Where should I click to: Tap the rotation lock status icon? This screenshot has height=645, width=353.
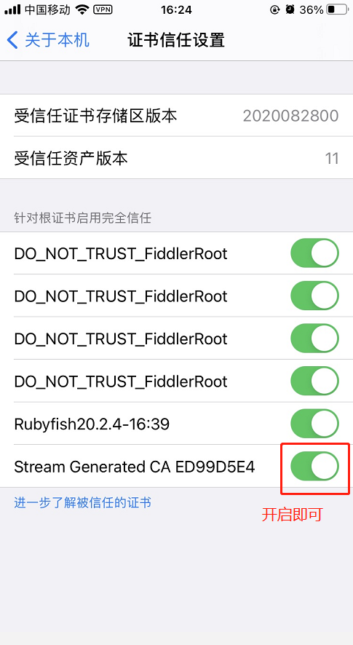pos(275,10)
